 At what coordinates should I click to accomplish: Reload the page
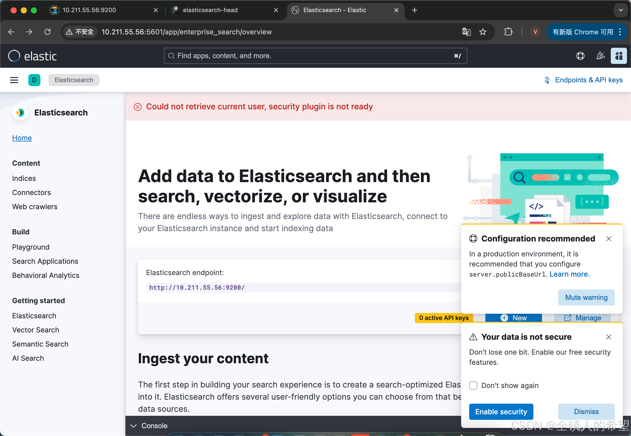[x=48, y=32]
